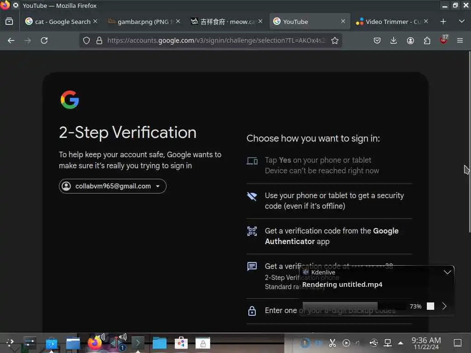This screenshot has height=353, width=471.
Task: Open the USB devices tray icon
Action: pyautogui.click(x=374, y=343)
